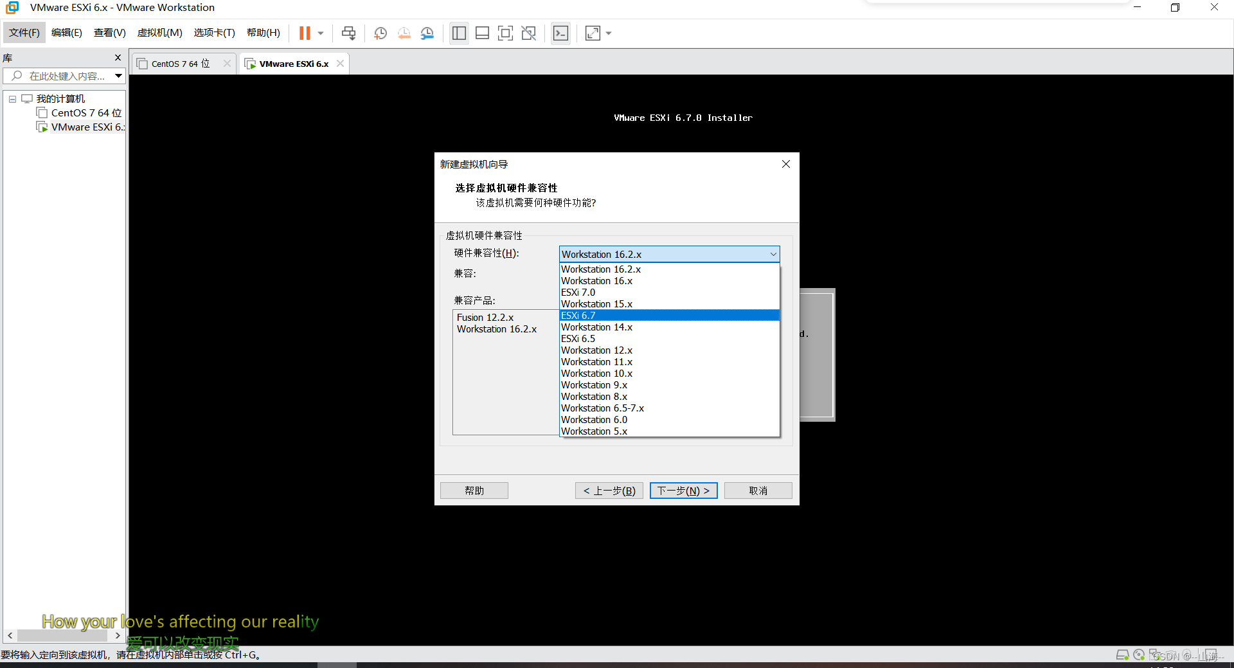The image size is (1234, 668).
Task: Click the send Ctrl+Alt+Del icon
Action: point(348,33)
